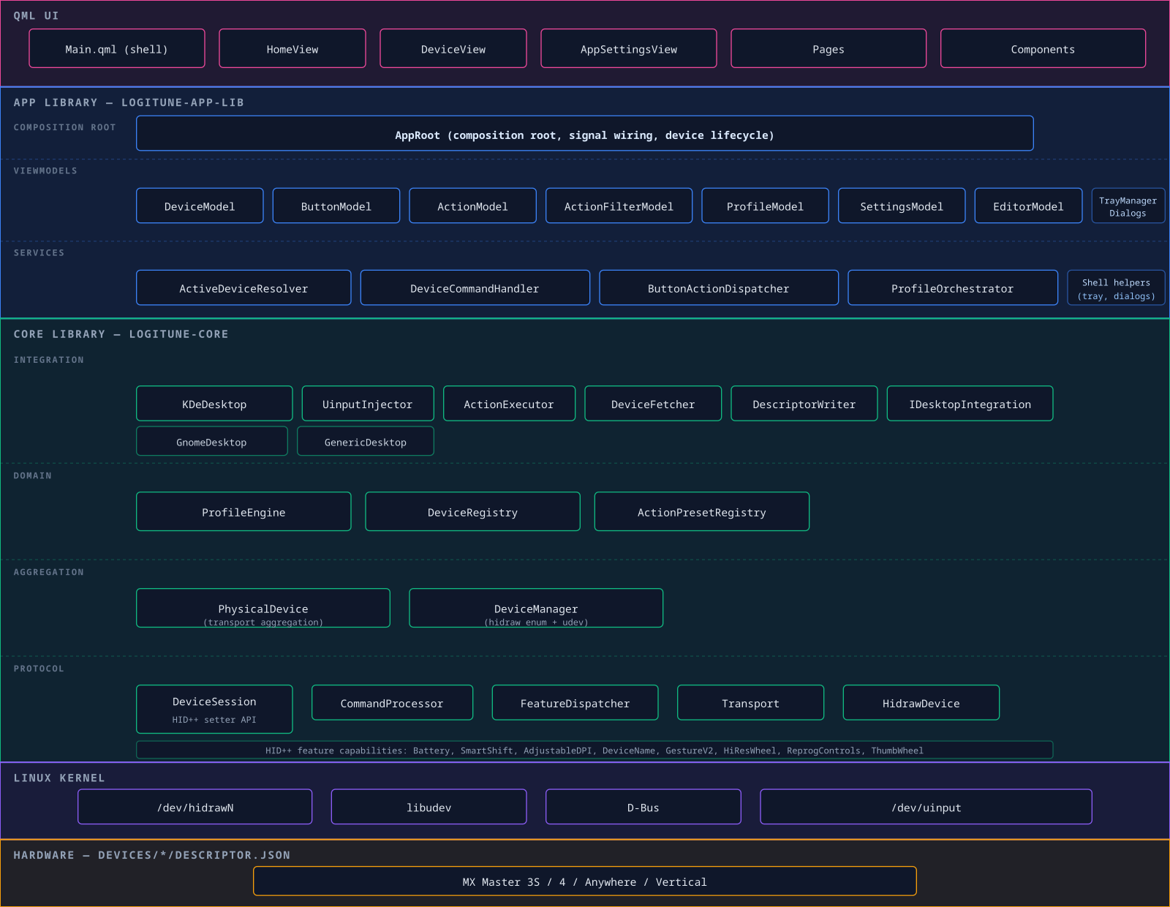Click the Main.qml (shell) box
The width and height of the screenshot is (1170, 907).
point(117,49)
